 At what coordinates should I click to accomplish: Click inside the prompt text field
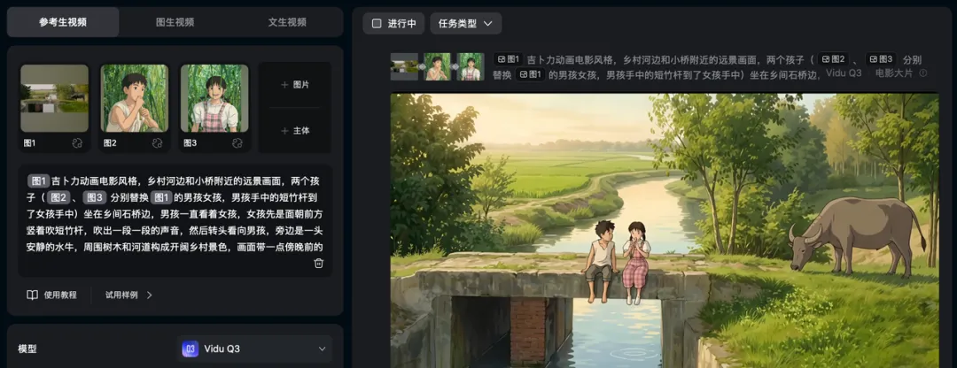pyautogui.click(x=175, y=220)
